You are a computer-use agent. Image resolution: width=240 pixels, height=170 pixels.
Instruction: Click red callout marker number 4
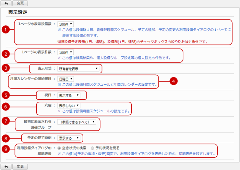click(174, 81)
